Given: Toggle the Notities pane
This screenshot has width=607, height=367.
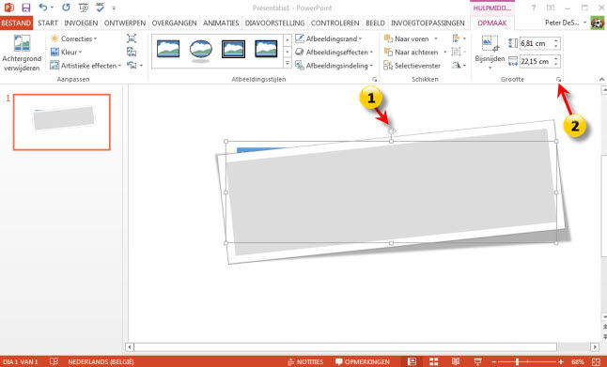Looking at the screenshot, I should point(305,361).
